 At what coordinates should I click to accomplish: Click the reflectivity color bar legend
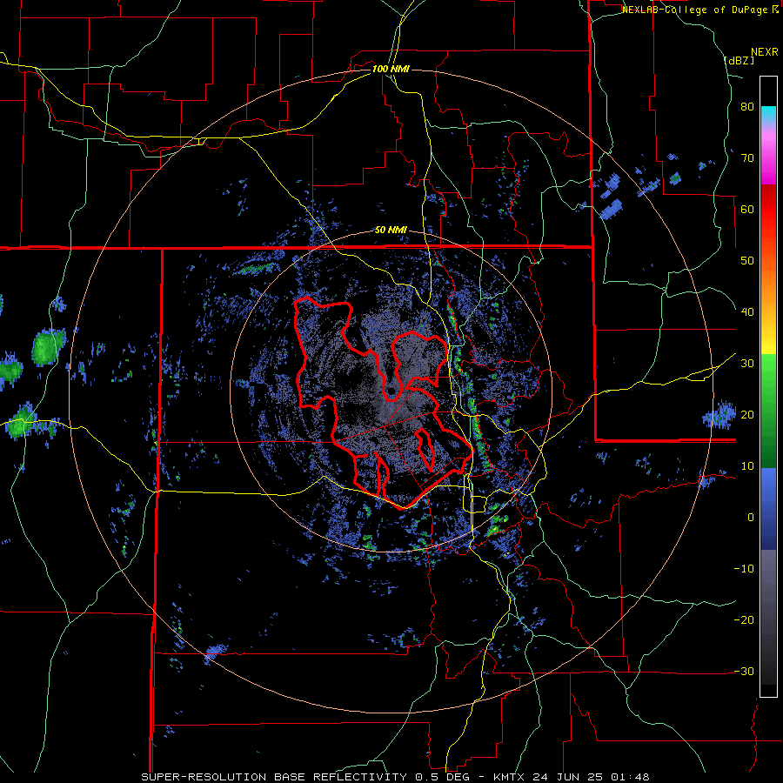768,386
